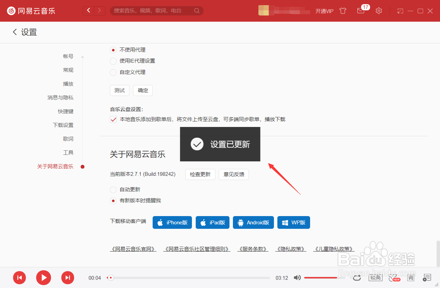This screenshot has width=440, height=288.
Task: Open 《儿童隐私政策》 link
Action: click(334, 249)
